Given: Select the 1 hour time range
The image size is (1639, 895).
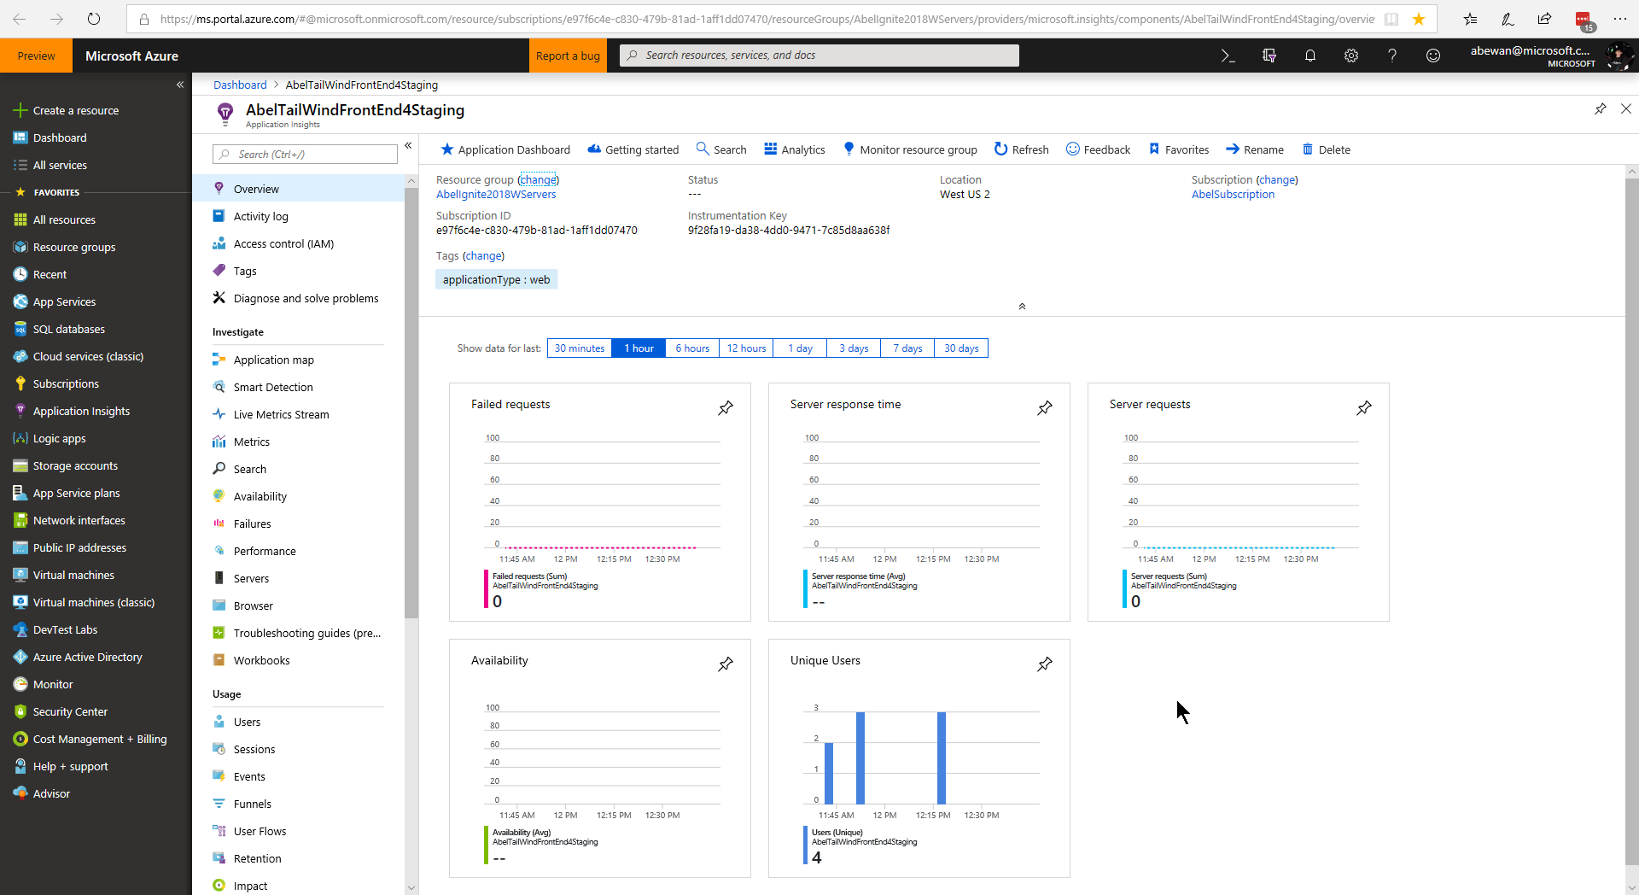Looking at the screenshot, I should point(639,348).
